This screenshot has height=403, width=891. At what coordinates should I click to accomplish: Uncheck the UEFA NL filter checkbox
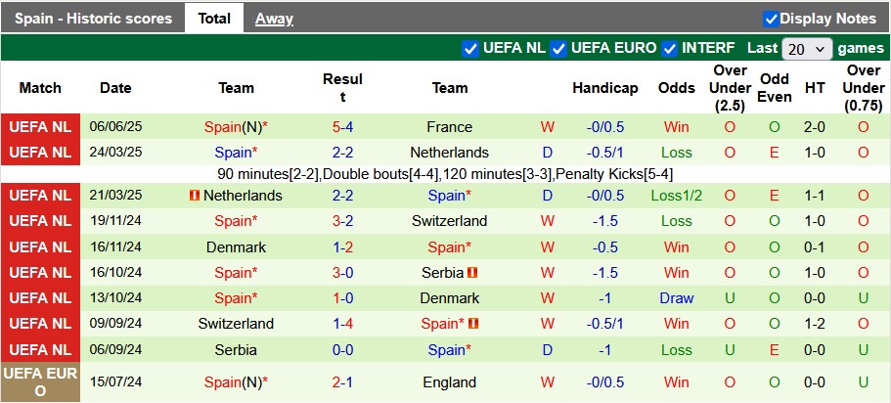coord(470,48)
